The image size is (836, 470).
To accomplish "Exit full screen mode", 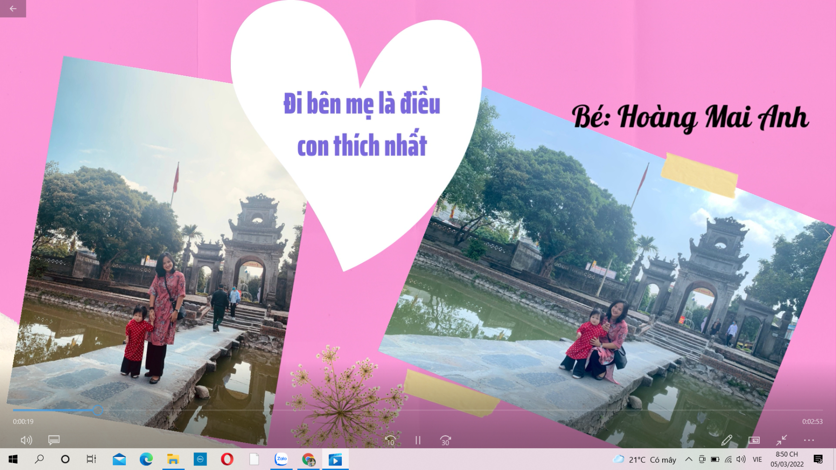I will click(x=781, y=440).
